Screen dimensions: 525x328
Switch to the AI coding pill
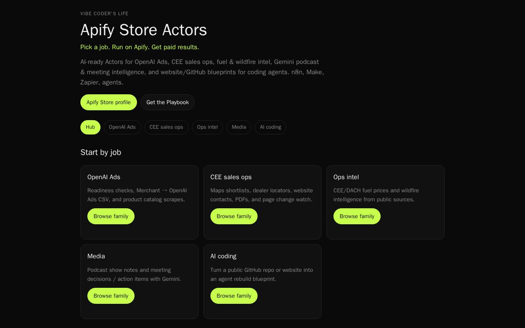[270, 127]
